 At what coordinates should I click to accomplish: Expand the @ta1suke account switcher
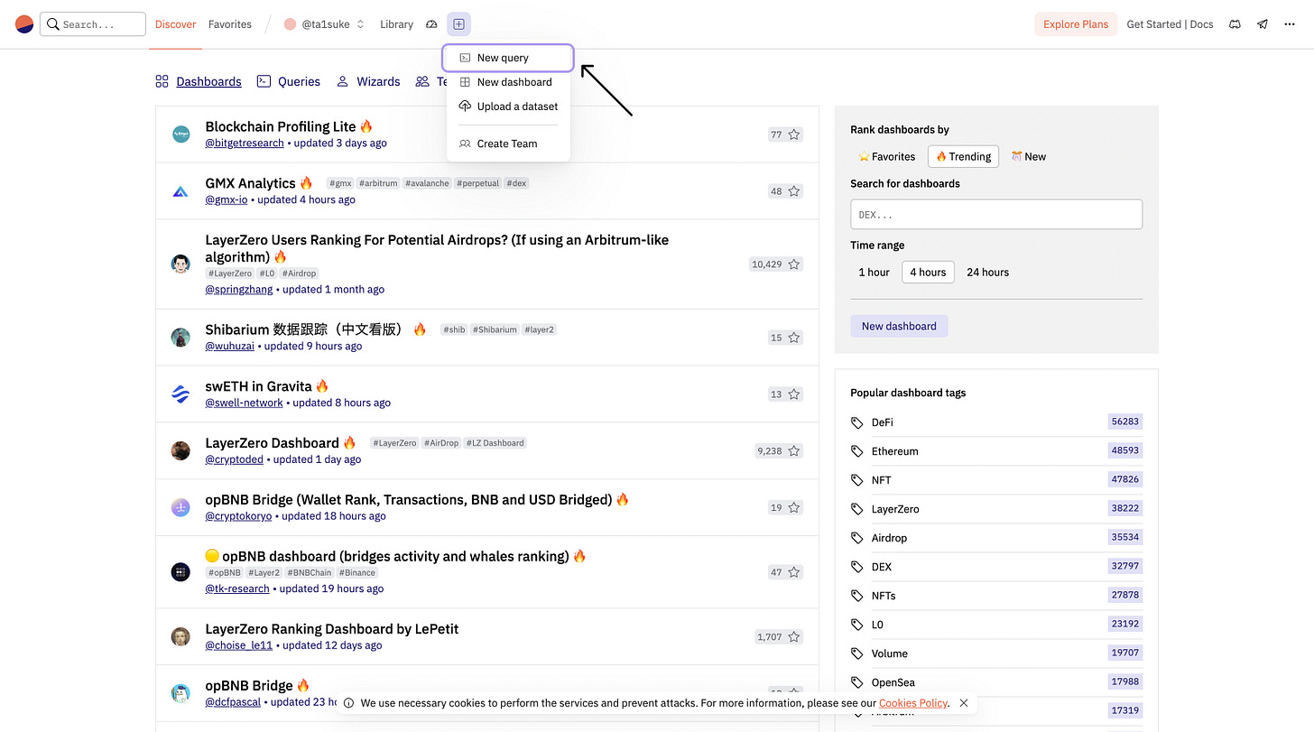coord(325,24)
